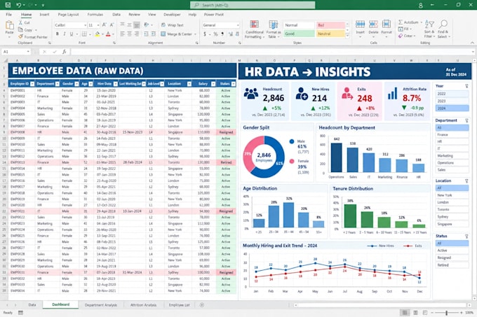477x317 pixels.
Task: Apply the red Font Color
Action: 108,34
